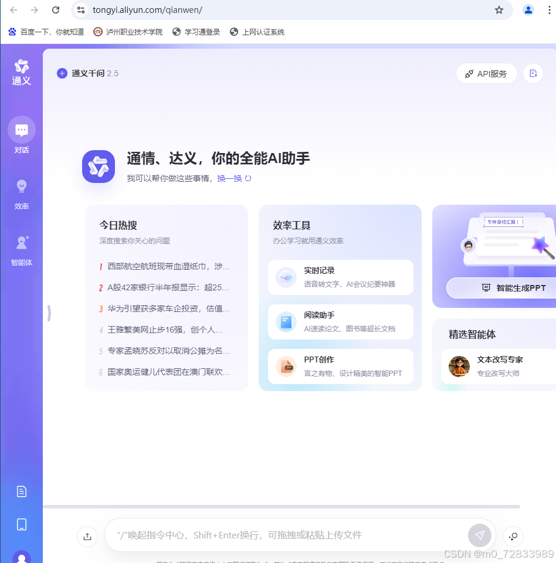The width and height of the screenshot is (556, 563).
Task: Click the 实时记录 icon
Action: click(286, 277)
